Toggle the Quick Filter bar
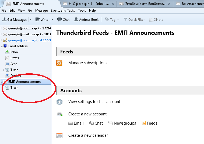204x144 pixels. [x=134, y=19]
